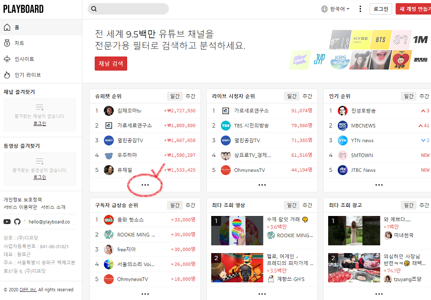Click the KBS WORLD banner tile

[x=340, y=60]
